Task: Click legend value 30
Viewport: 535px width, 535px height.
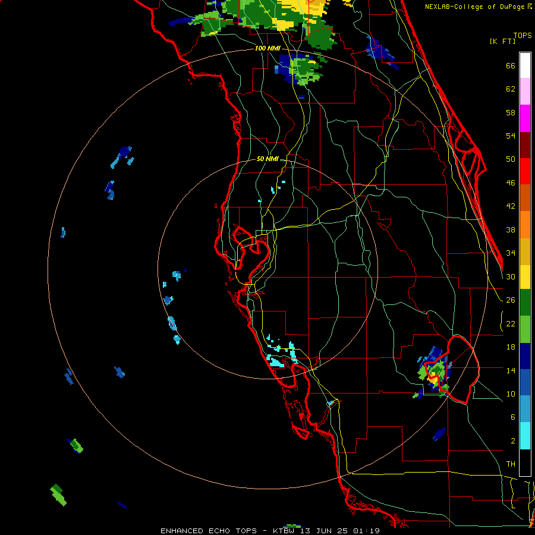Action: point(511,276)
